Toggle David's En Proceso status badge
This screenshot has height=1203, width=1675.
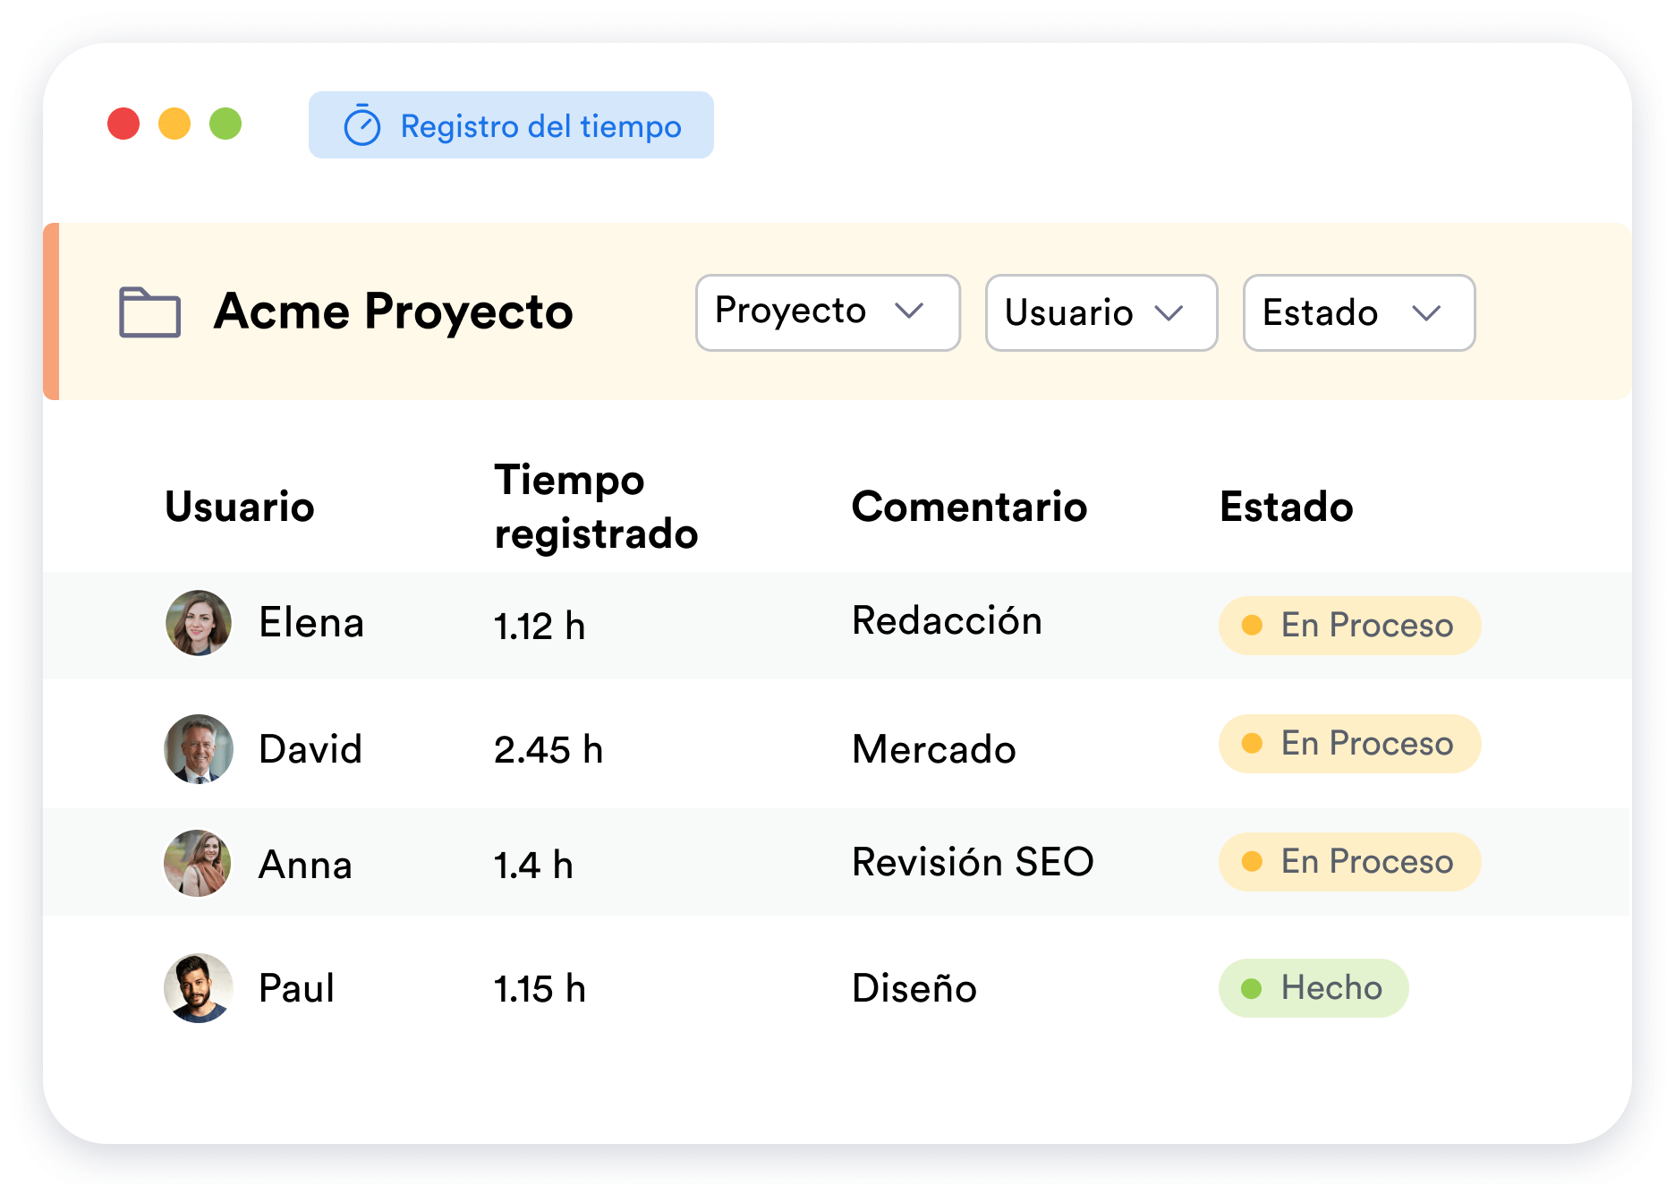tap(1348, 743)
